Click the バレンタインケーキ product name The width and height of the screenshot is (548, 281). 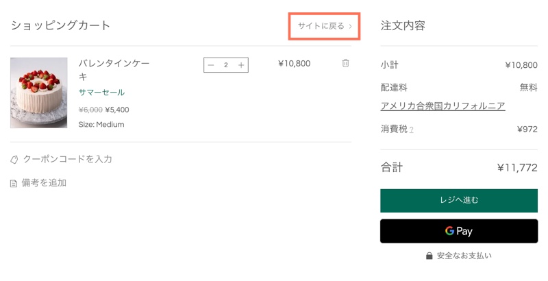tap(114, 70)
